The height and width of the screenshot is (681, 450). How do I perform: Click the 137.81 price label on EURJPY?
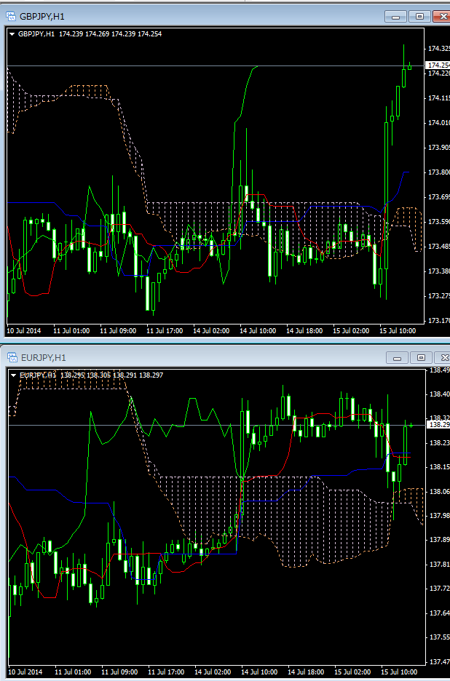point(439,564)
